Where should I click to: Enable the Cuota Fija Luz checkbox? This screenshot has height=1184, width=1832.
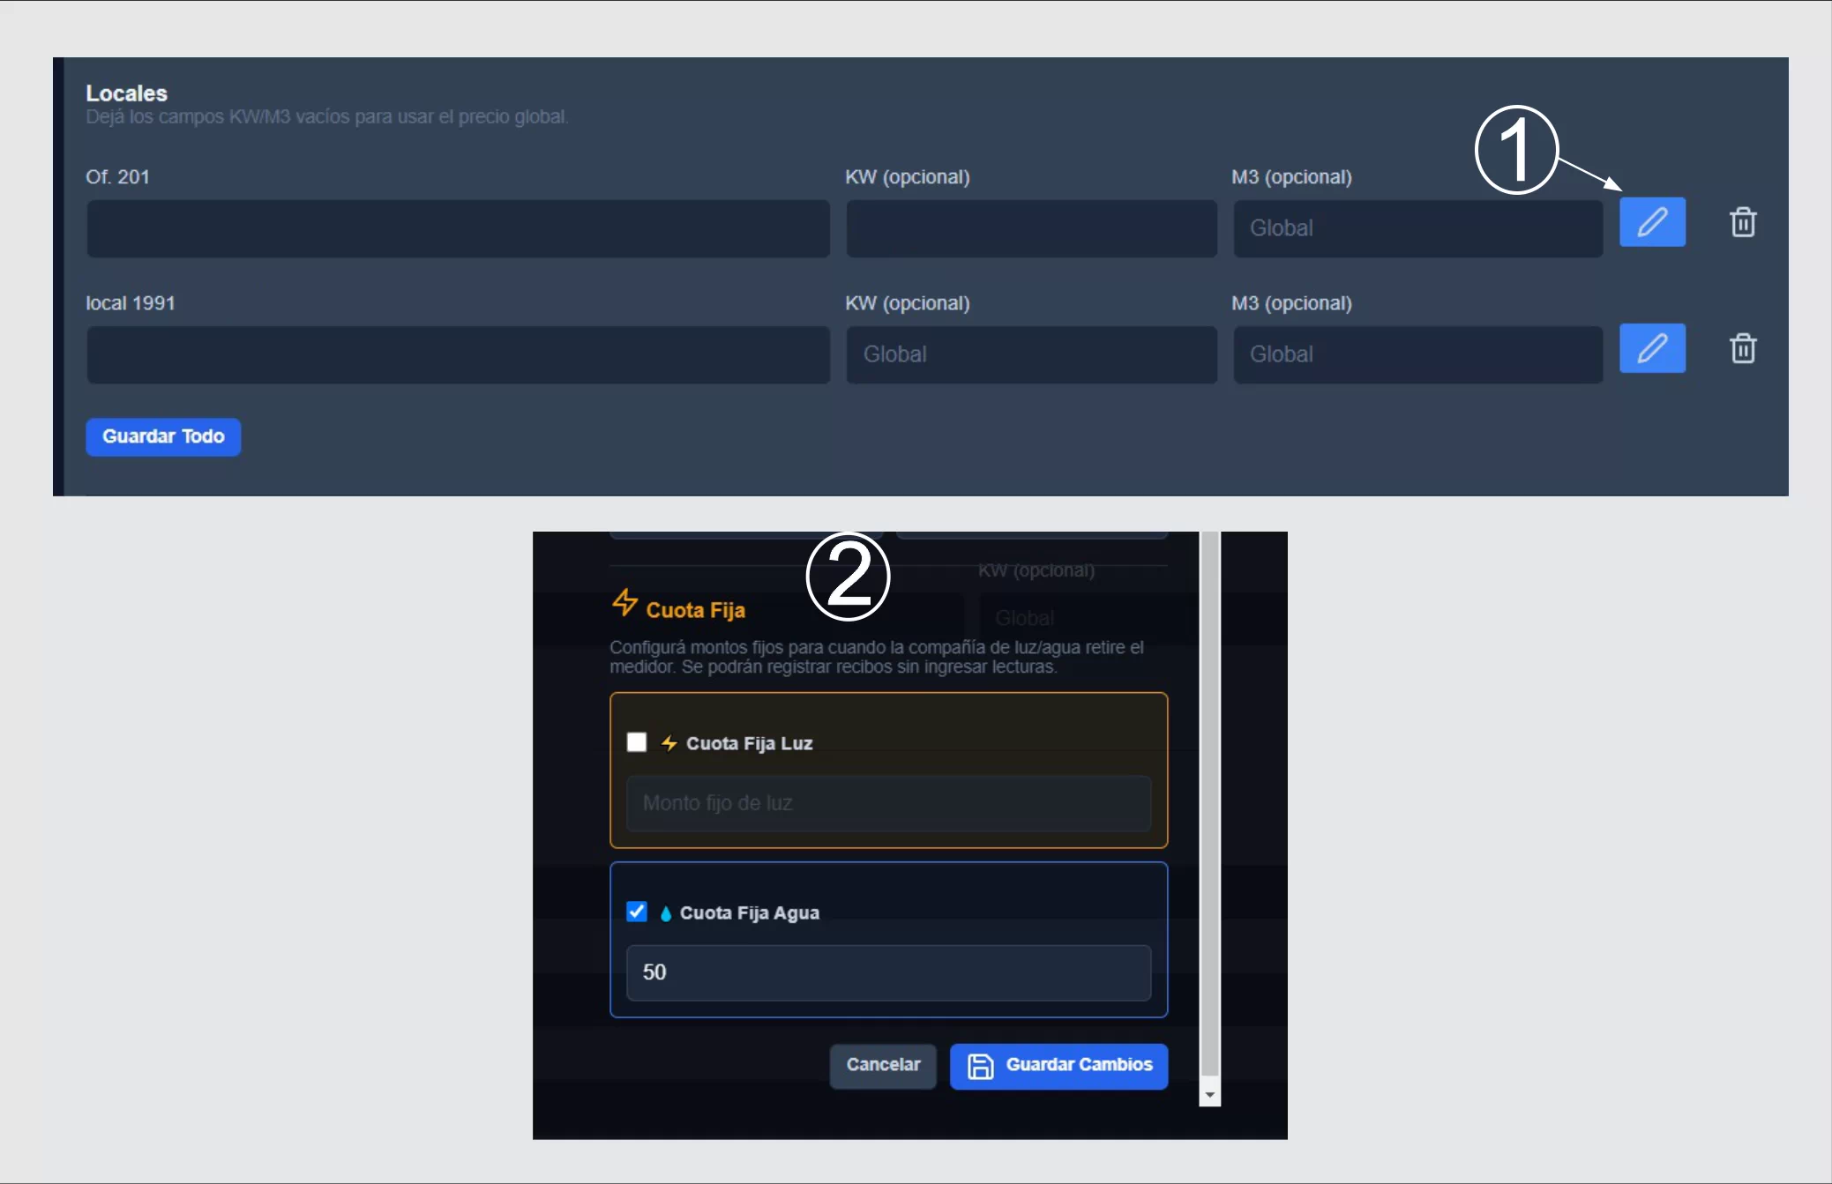point(637,742)
